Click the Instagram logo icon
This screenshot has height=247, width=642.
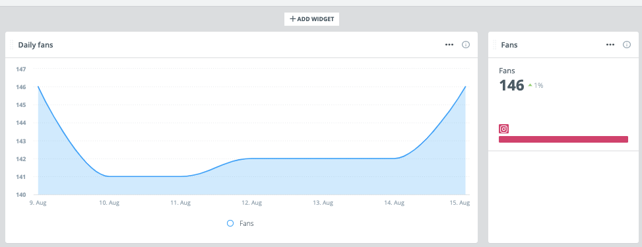click(x=503, y=129)
